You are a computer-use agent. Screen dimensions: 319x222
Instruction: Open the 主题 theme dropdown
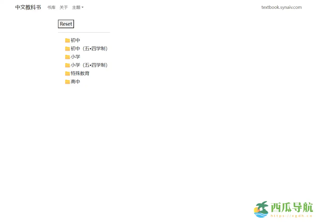(x=78, y=7)
